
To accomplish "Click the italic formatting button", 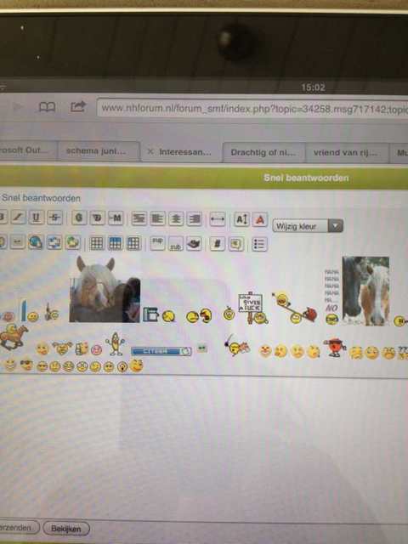I will pos(18,218).
